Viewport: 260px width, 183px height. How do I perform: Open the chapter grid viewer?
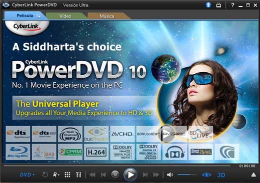(67, 175)
